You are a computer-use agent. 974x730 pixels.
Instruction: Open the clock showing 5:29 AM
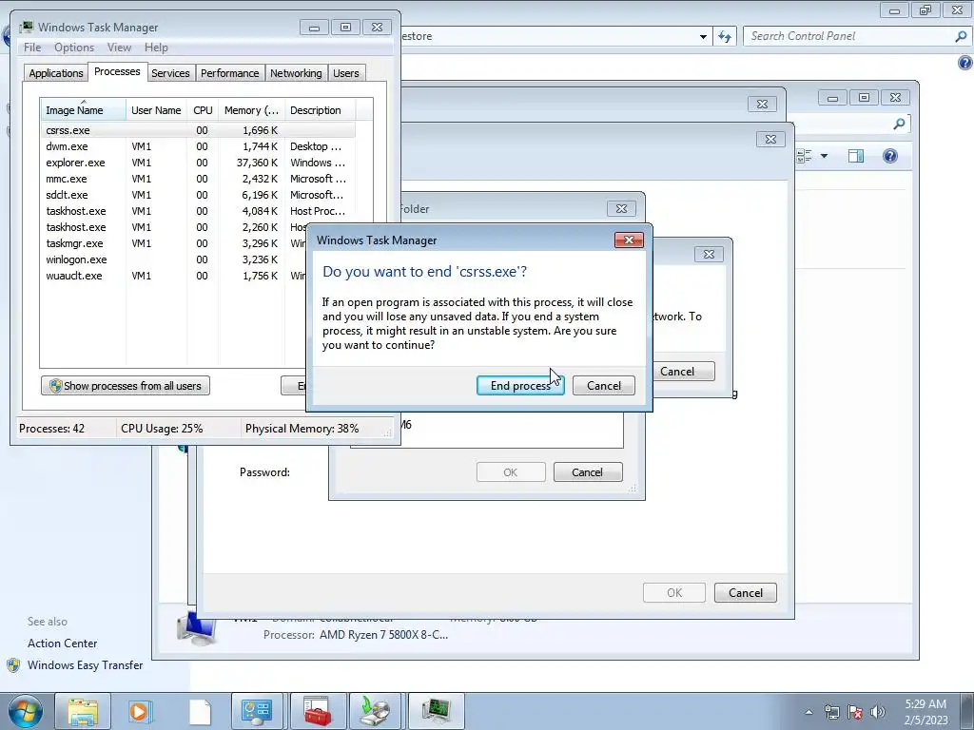tap(925, 712)
